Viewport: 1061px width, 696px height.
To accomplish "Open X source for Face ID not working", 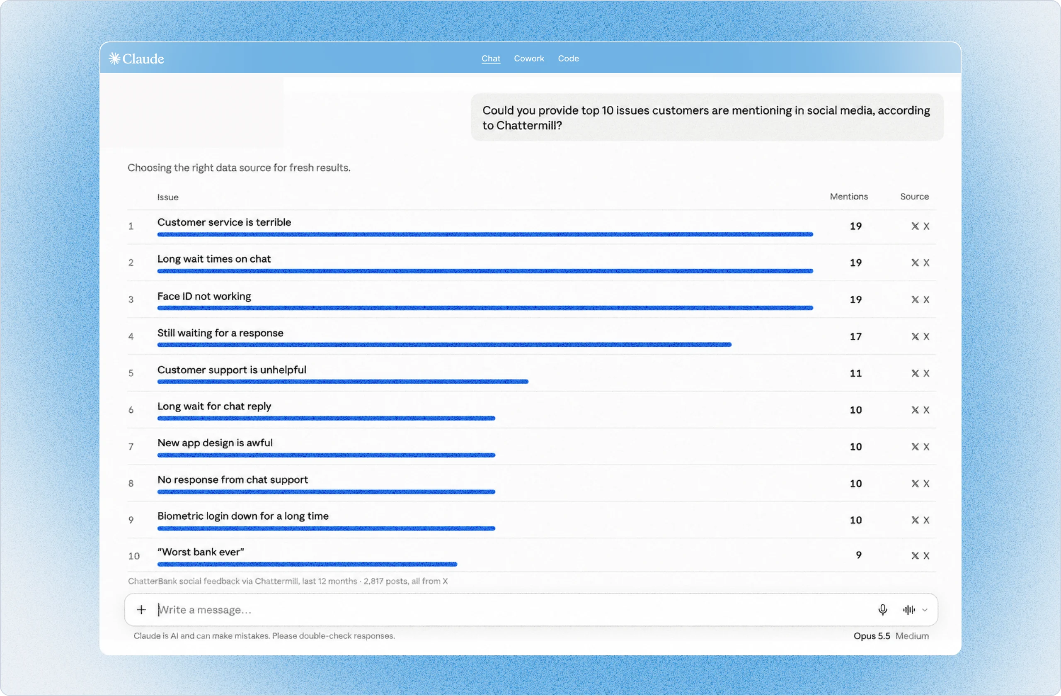I will [920, 300].
